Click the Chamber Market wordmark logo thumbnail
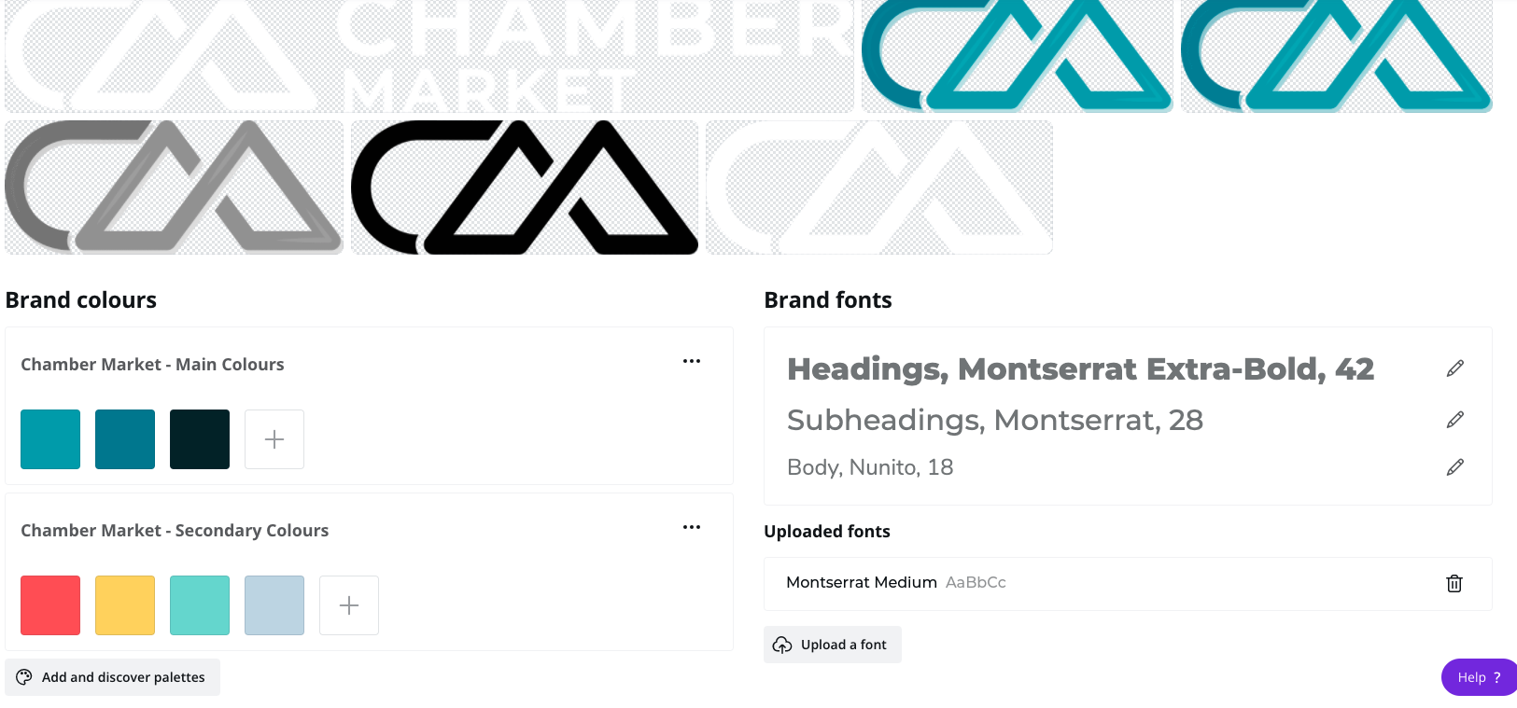 tap(429, 55)
